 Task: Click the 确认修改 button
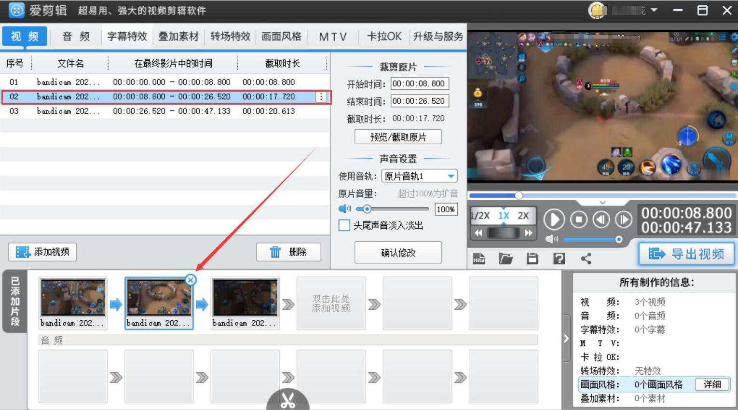pyautogui.click(x=398, y=252)
